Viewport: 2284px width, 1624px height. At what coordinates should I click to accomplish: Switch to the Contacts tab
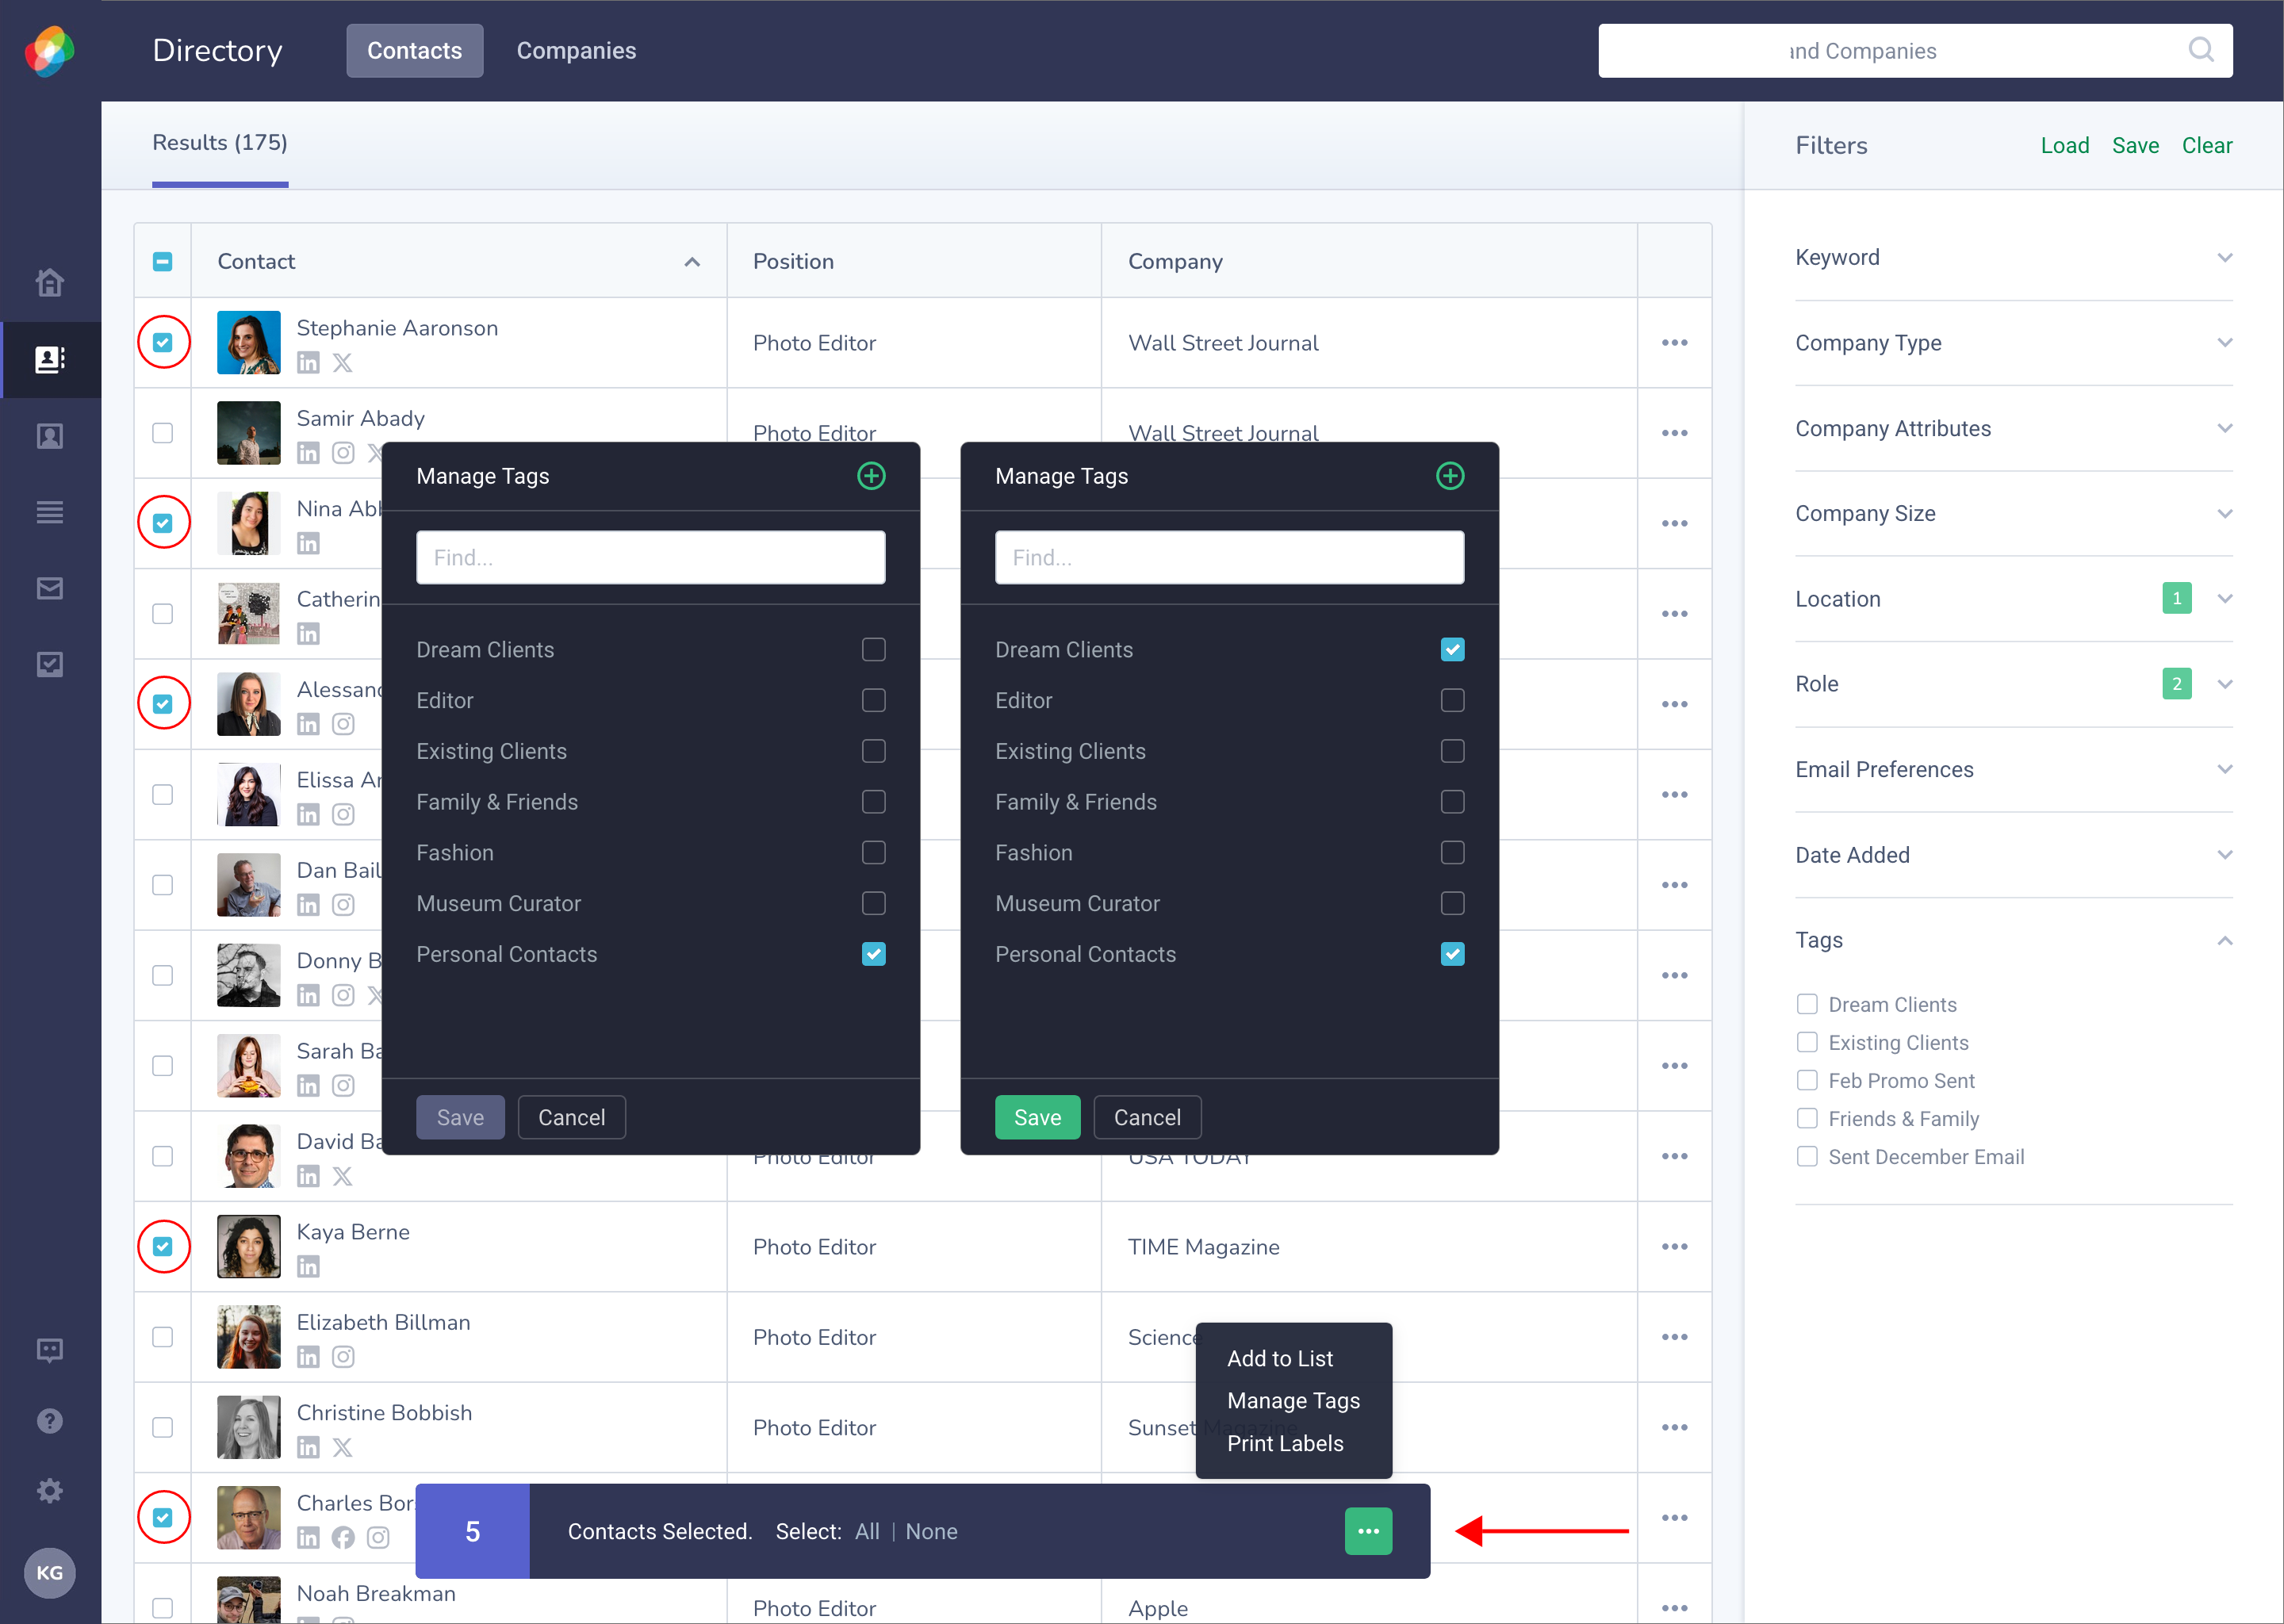pyautogui.click(x=415, y=51)
